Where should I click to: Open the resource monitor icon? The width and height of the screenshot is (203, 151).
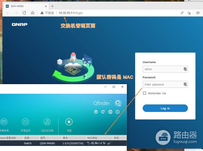tap(25, 122)
